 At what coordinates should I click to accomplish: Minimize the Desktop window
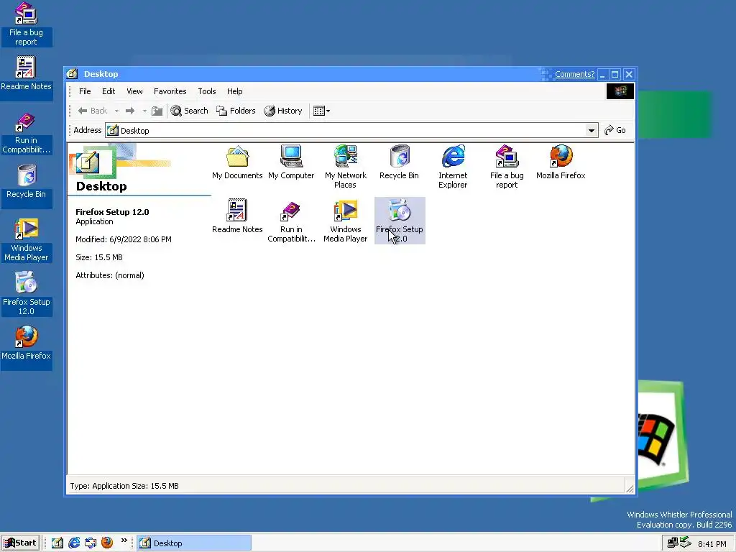click(x=602, y=74)
